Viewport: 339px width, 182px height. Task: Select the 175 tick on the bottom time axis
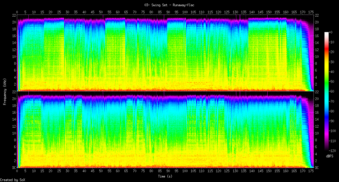coord(311,172)
